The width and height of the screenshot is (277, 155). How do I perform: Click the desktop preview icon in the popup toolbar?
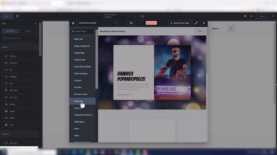[x=131, y=23]
